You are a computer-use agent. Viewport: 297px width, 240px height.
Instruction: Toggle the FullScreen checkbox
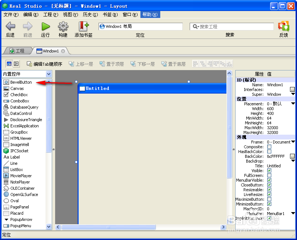[269, 175]
